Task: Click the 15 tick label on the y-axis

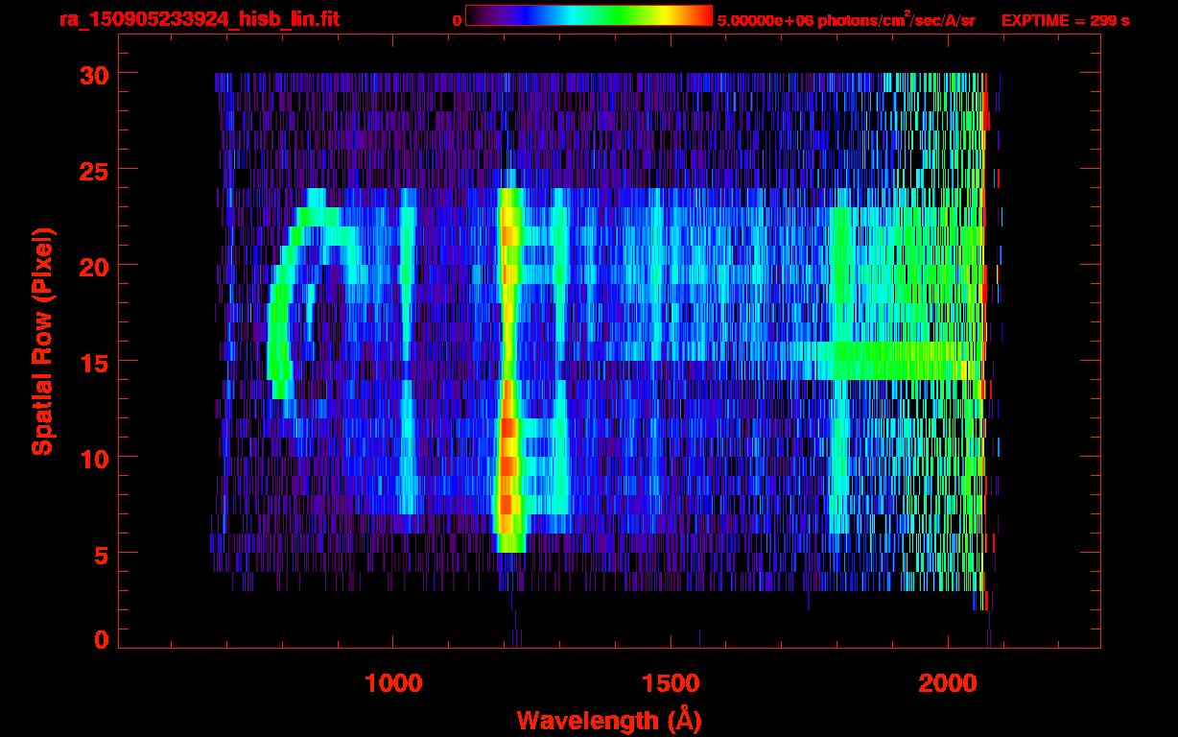Action: click(x=92, y=362)
